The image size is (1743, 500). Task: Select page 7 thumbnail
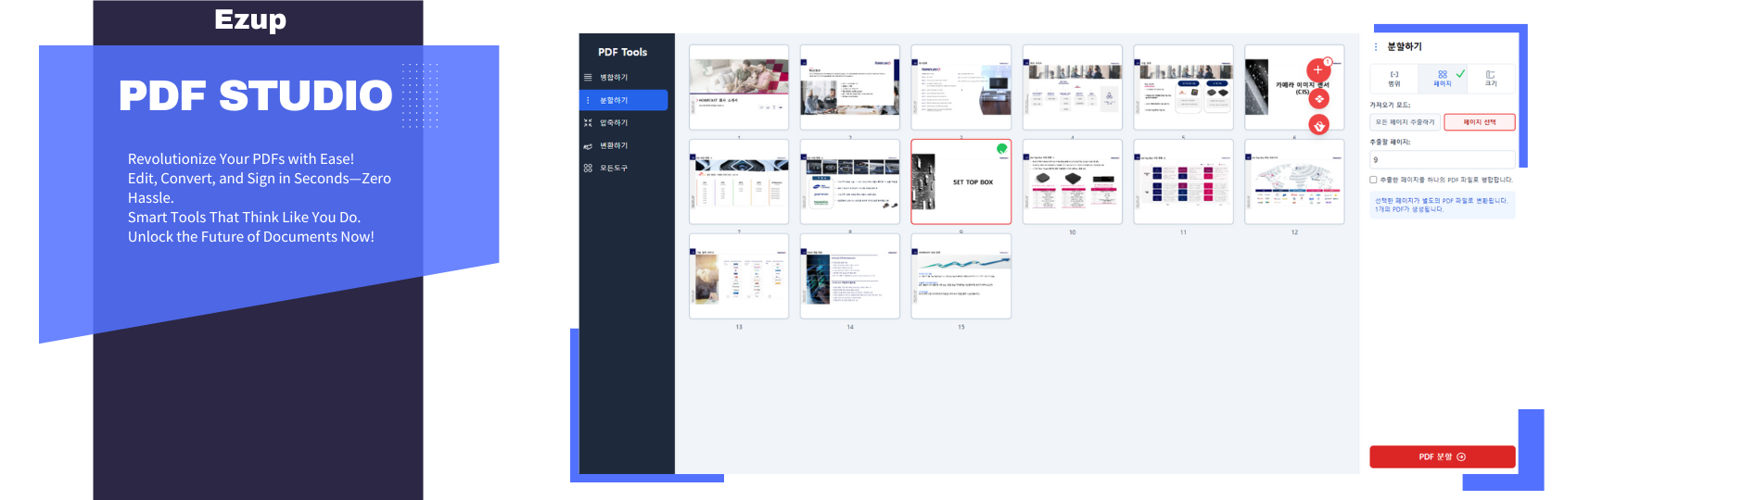739,181
